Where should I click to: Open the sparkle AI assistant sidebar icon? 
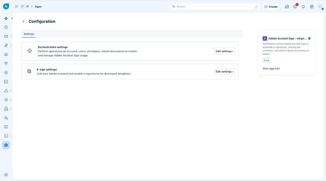coord(6,19)
